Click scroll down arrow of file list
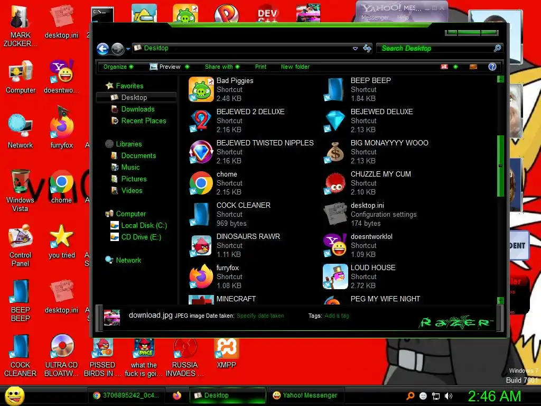 pos(500,300)
